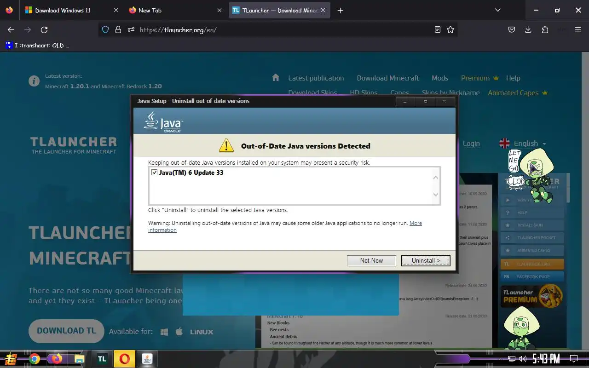Open the Downloads panel
Screen dimensions: 589x368
528,29
